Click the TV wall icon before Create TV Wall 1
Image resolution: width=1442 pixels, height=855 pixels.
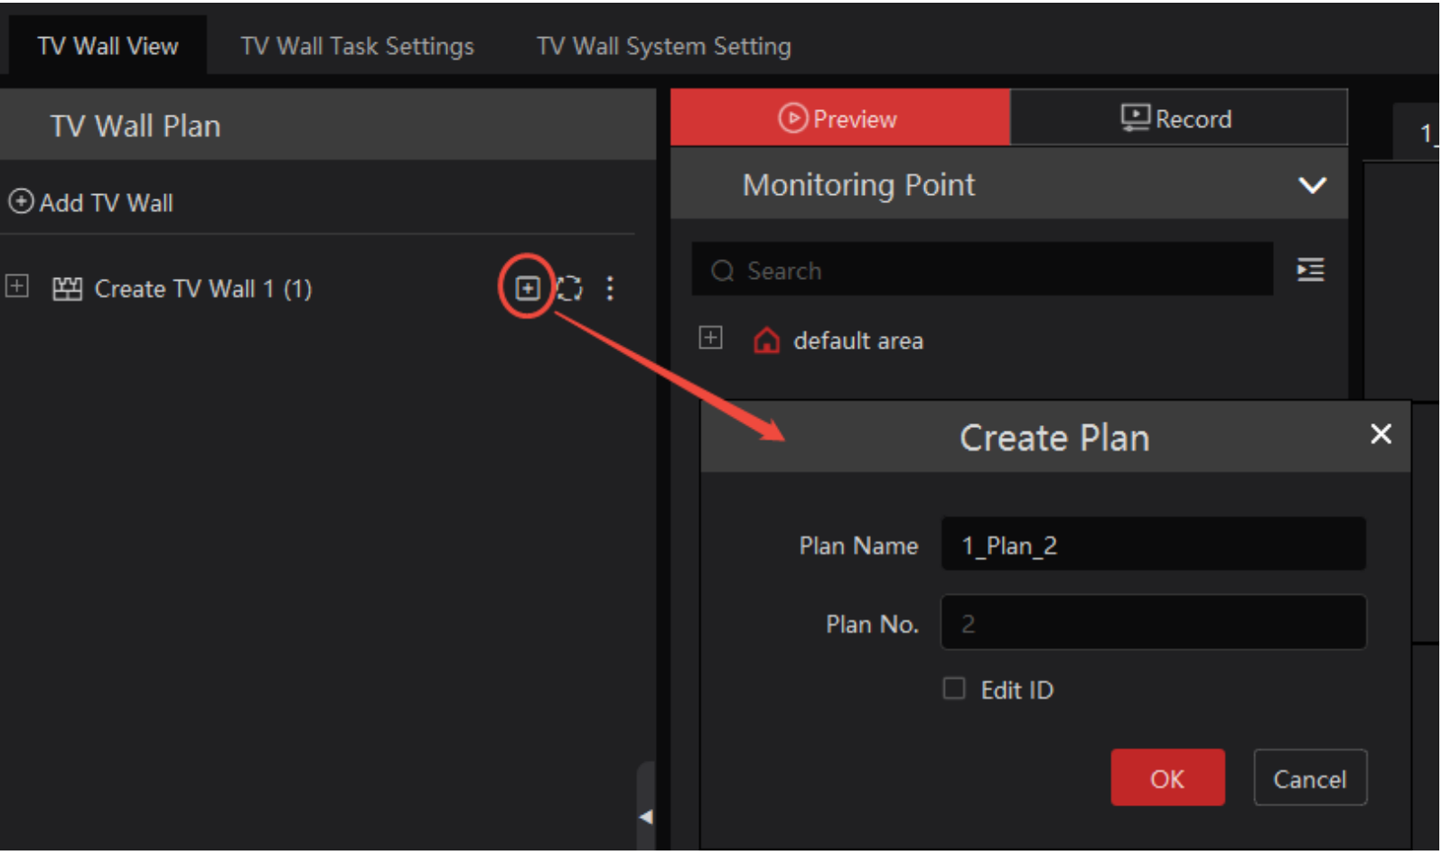point(68,289)
